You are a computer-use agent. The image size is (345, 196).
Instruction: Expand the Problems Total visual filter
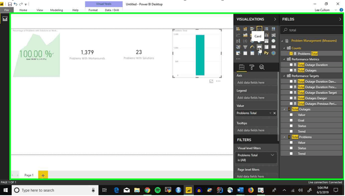tap(273, 155)
